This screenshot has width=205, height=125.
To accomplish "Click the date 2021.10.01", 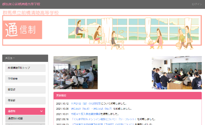I will coord(62,114).
